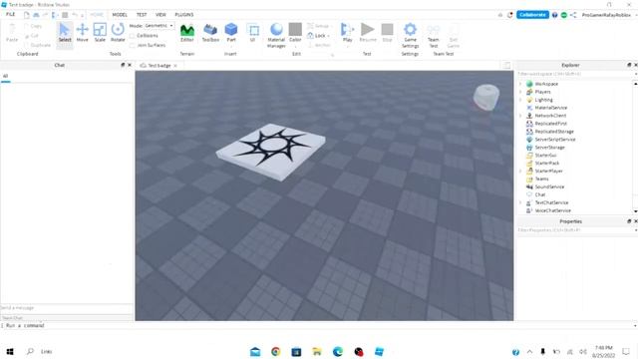
Task: Close the Chat panel
Action: tap(130, 65)
